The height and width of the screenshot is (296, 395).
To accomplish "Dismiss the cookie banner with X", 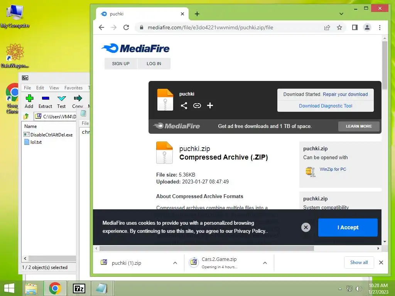I will tap(306, 227).
